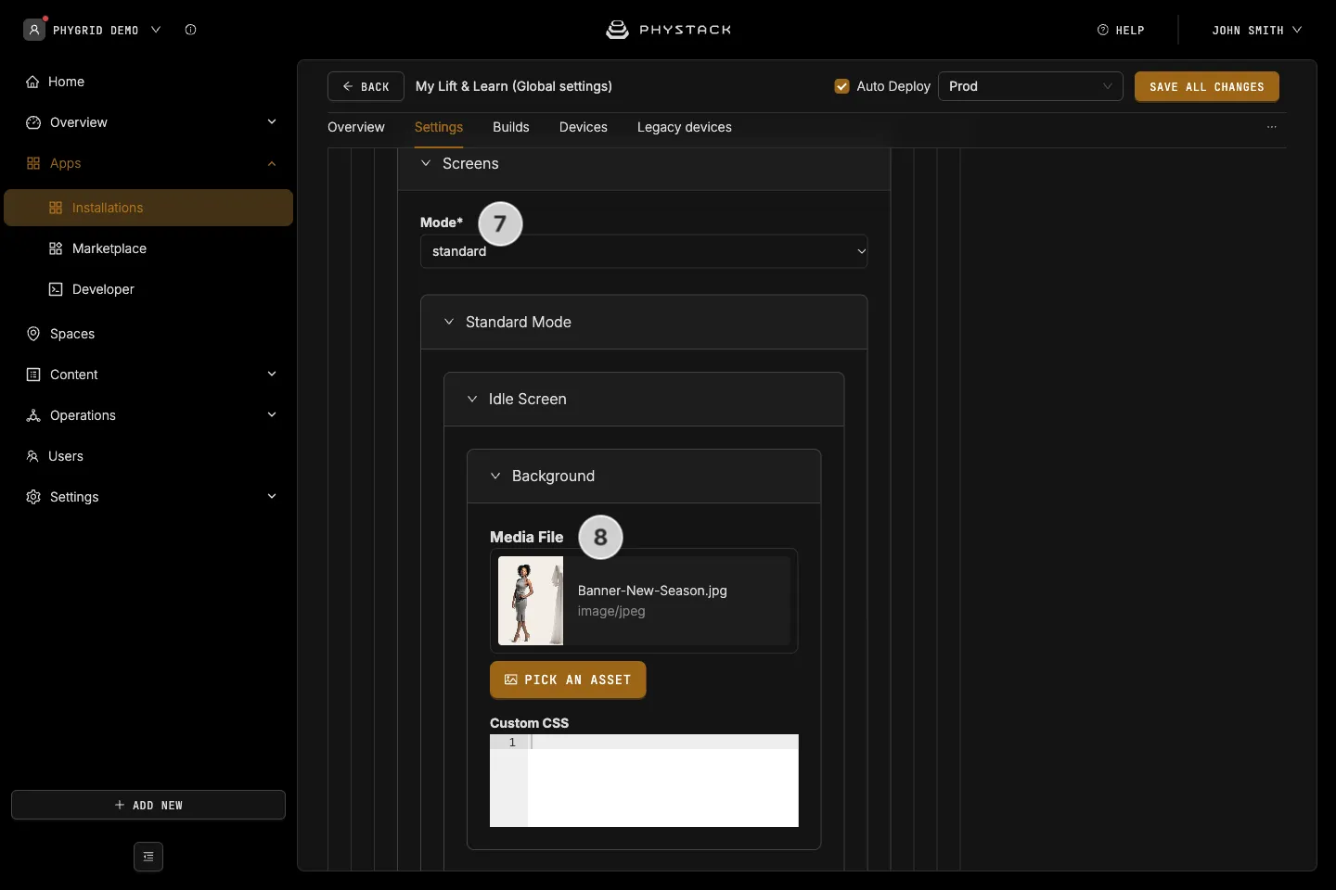Image resolution: width=1336 pixels, height=890 pixels.
Task: Click the Users icon in sidebar
Action: click(x=32, y=456)
